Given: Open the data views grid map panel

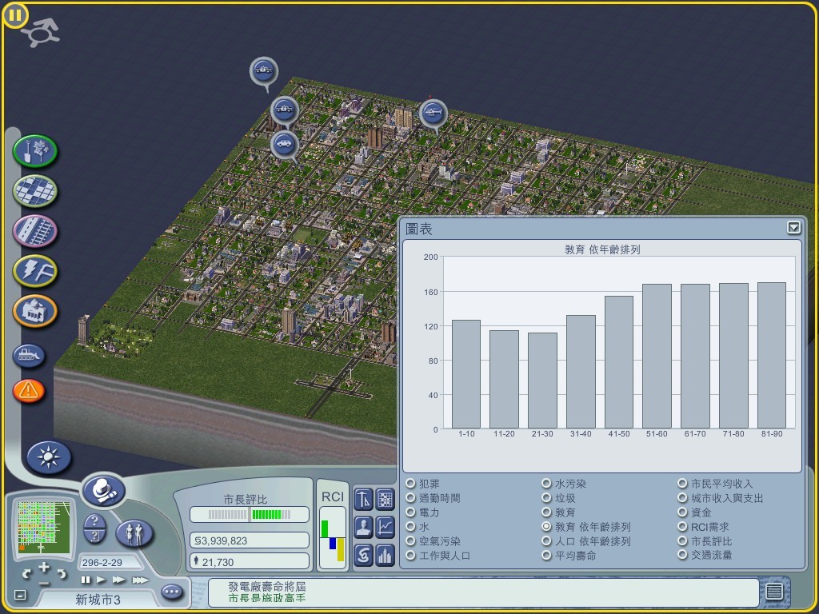Looking at the screenshot, I should point(385,499).
